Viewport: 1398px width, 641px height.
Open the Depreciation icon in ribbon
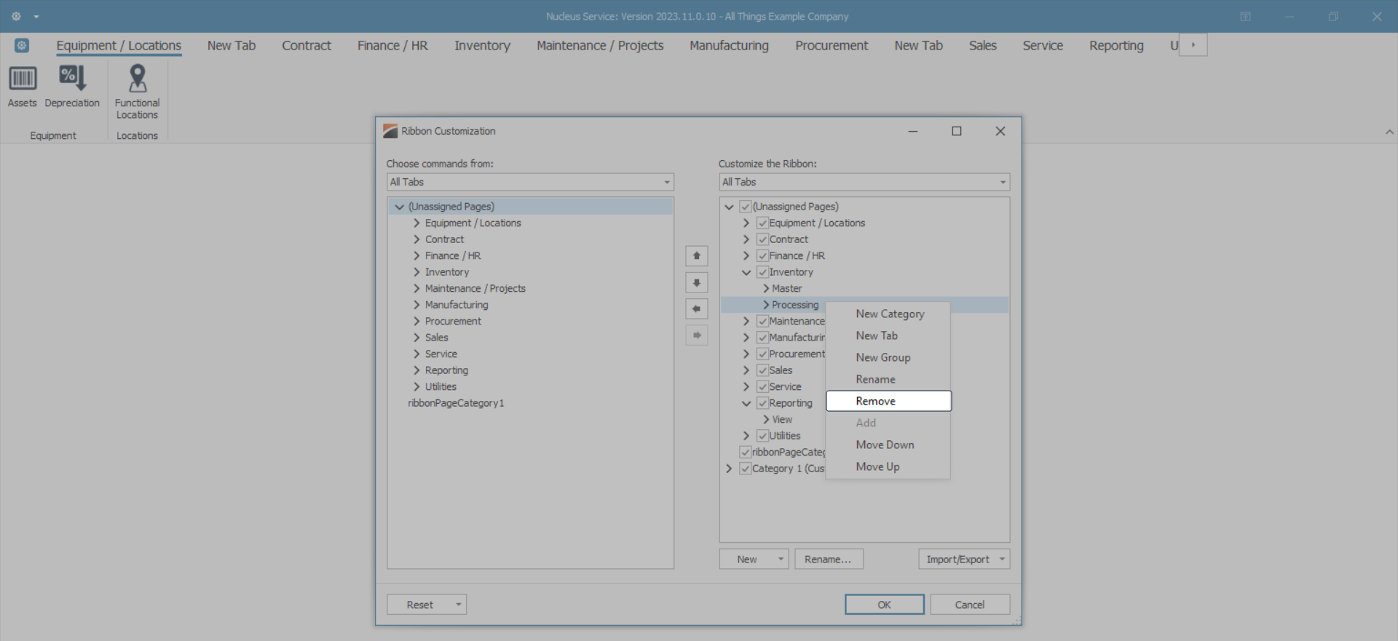[x=72, y=78]
